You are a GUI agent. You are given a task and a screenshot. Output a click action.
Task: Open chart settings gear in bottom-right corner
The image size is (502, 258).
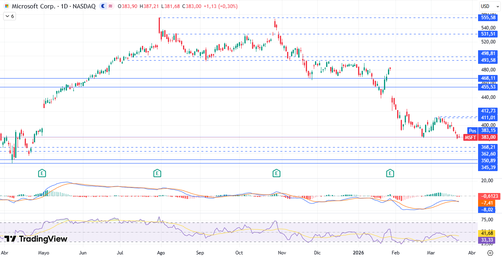tap(490, 253)
